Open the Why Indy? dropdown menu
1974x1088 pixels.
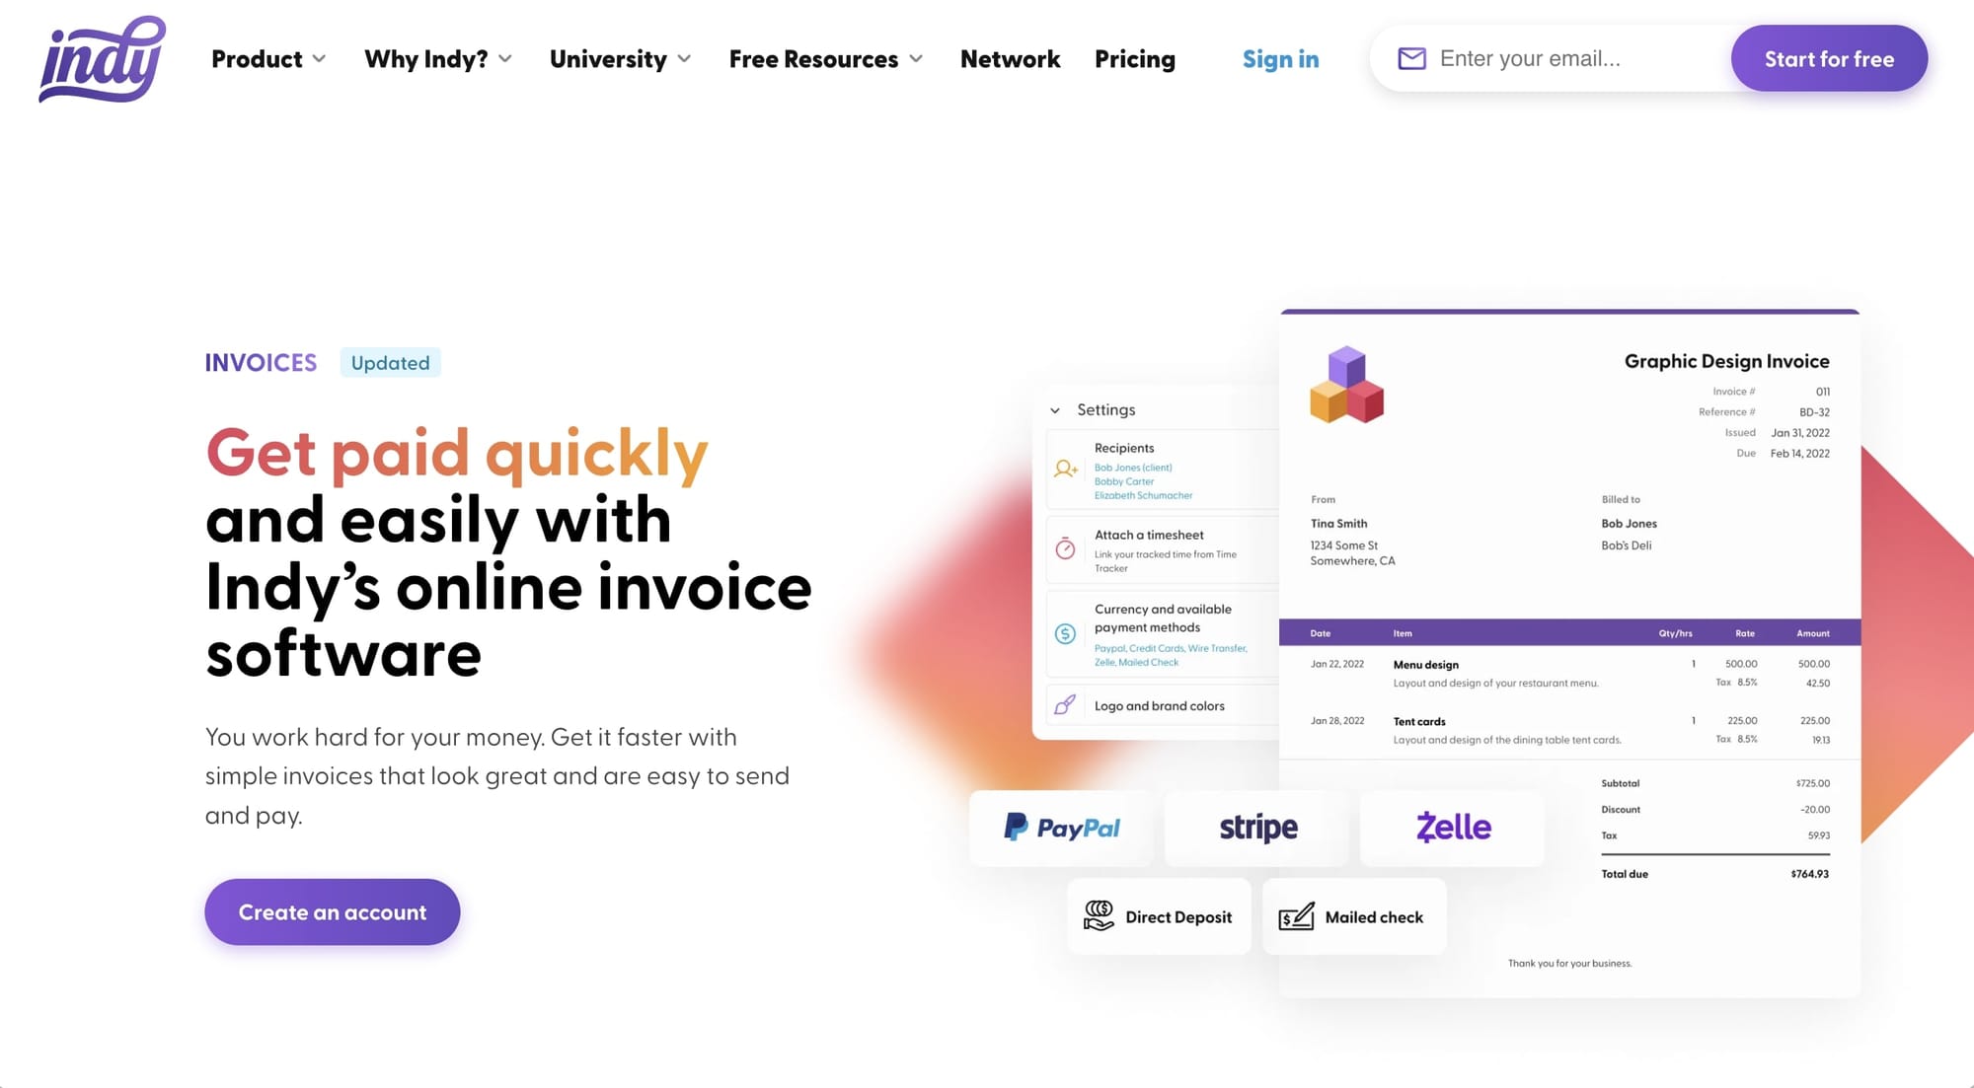point(437,57)
